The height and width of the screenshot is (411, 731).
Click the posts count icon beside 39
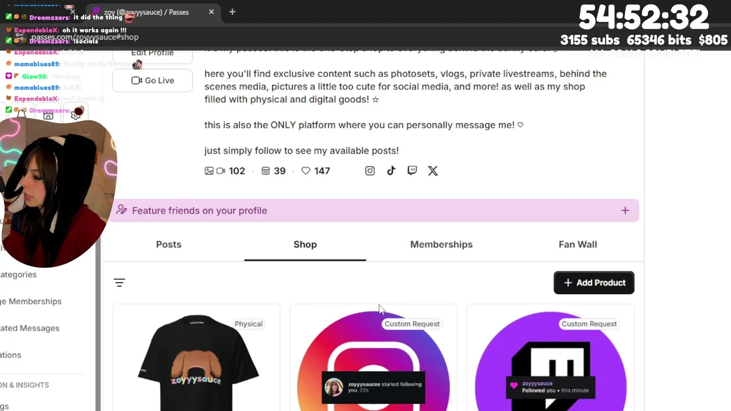[x=266, y=171]
